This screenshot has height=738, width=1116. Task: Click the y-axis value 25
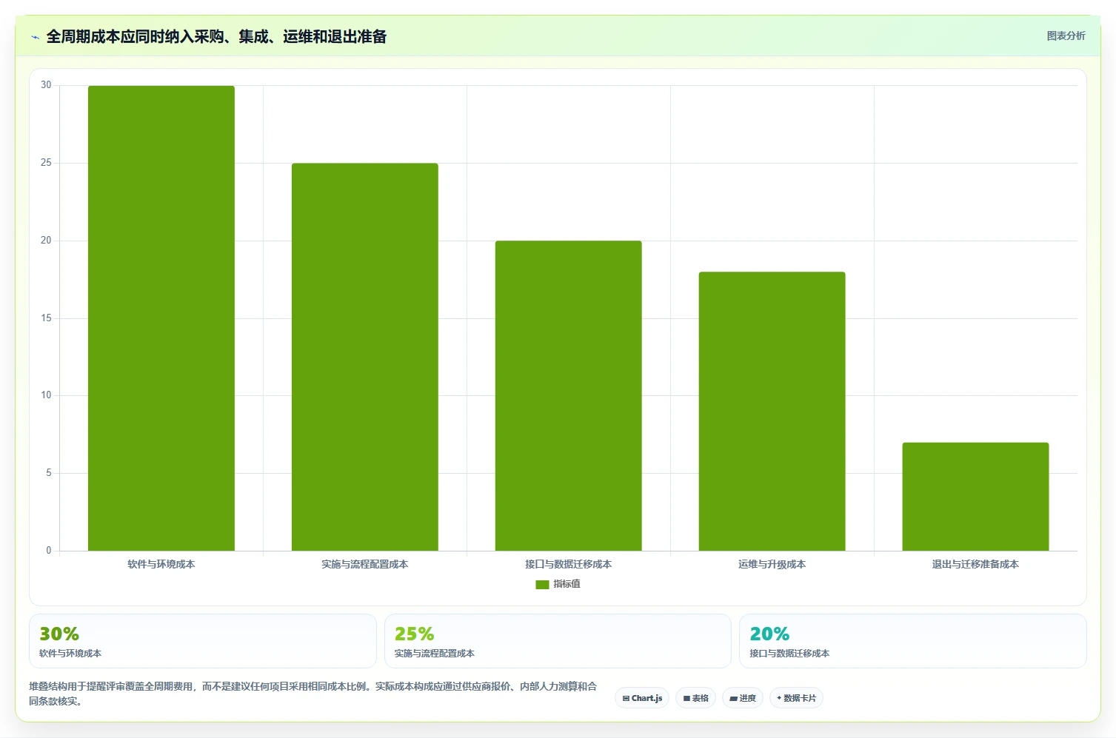46,163
